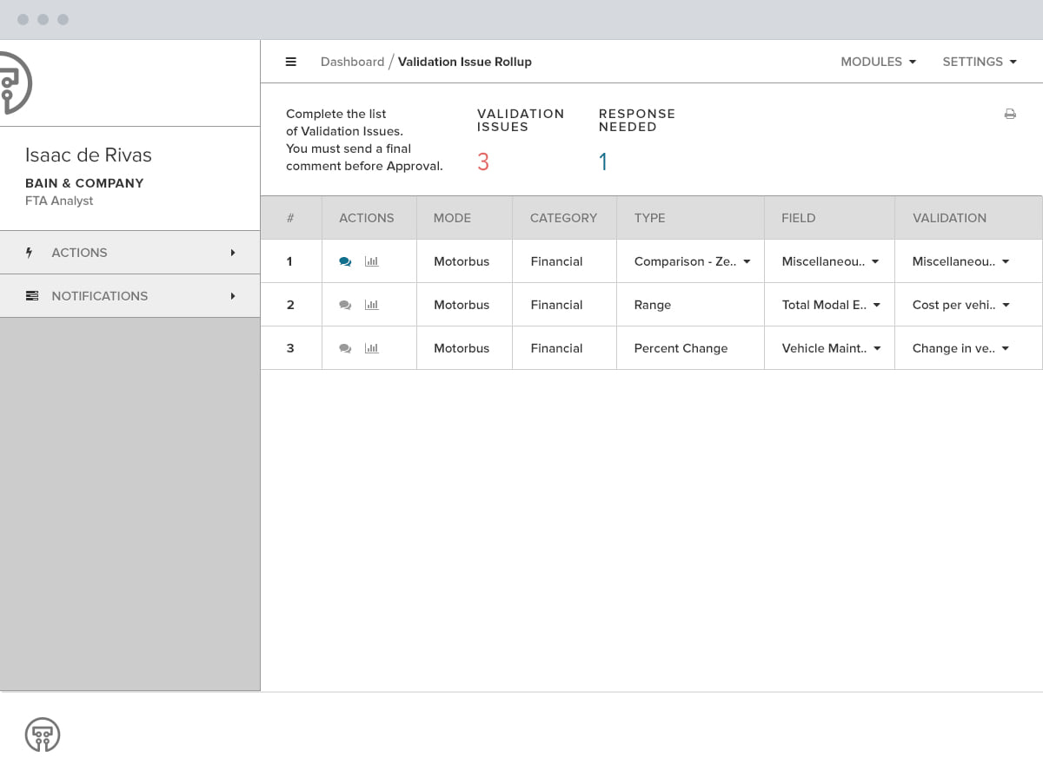Expand the 'Total Modal E..' field dropdown
The image size is (1043, 778).
coord(877,305)
